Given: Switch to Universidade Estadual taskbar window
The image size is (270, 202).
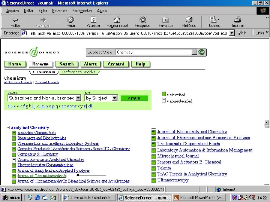Looking at the screenshot, I should [89, 198].
